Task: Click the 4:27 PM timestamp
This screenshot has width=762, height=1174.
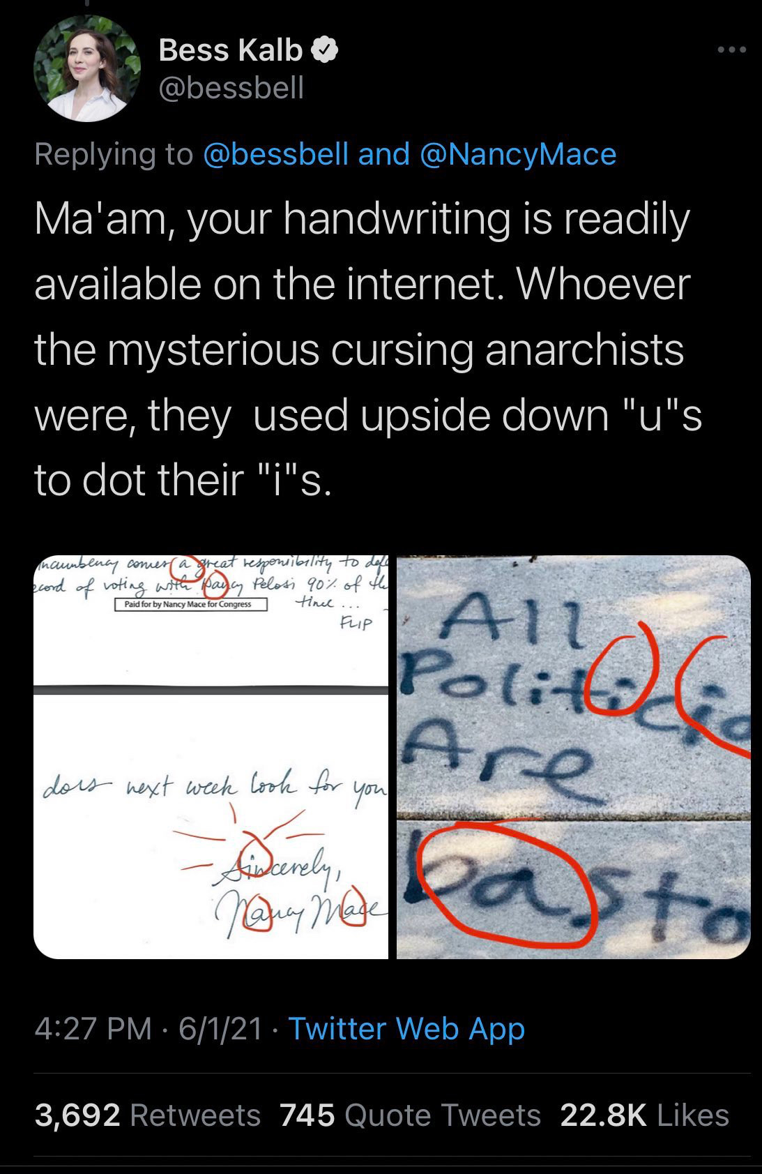Action: pyautogui.click(x=93, y=1029)
